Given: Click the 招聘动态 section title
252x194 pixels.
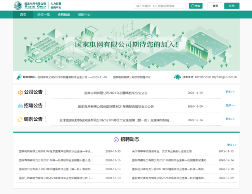Looking at the screenshot, I should point(130,139).
